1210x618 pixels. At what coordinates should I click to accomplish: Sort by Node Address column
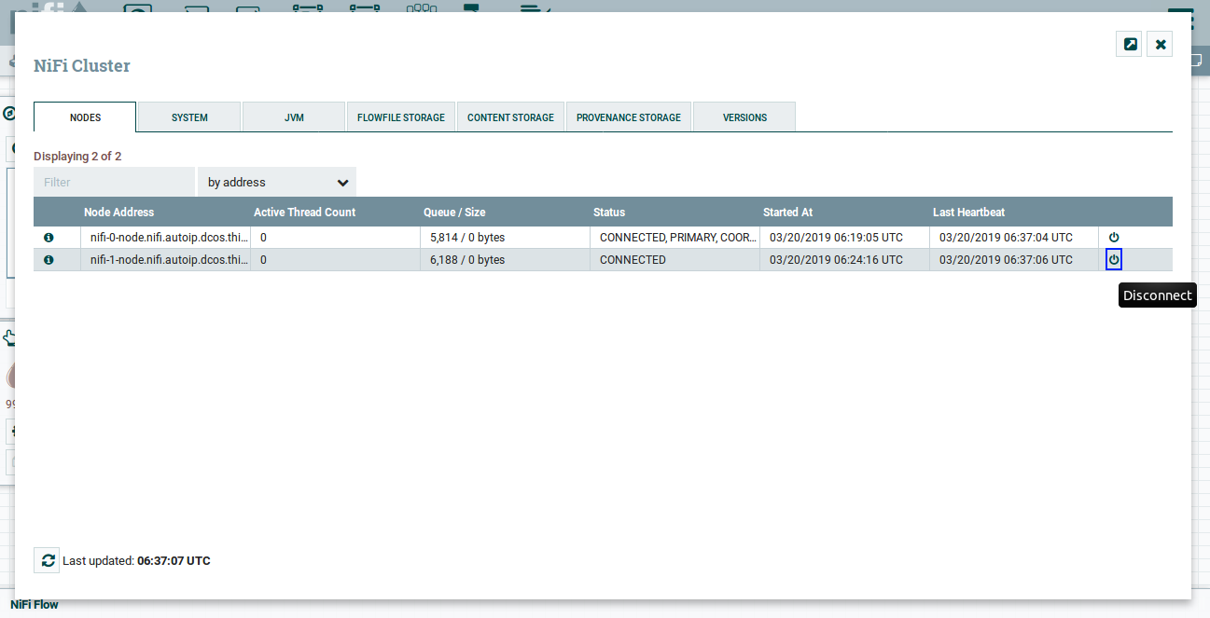(118, 212)
